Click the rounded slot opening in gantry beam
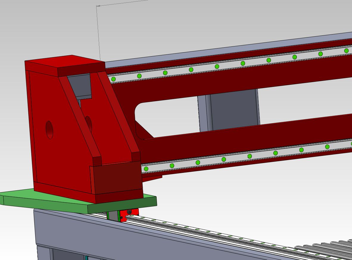Screen dimensions: 352x260 pyautogui.click(x=167, y=119)
